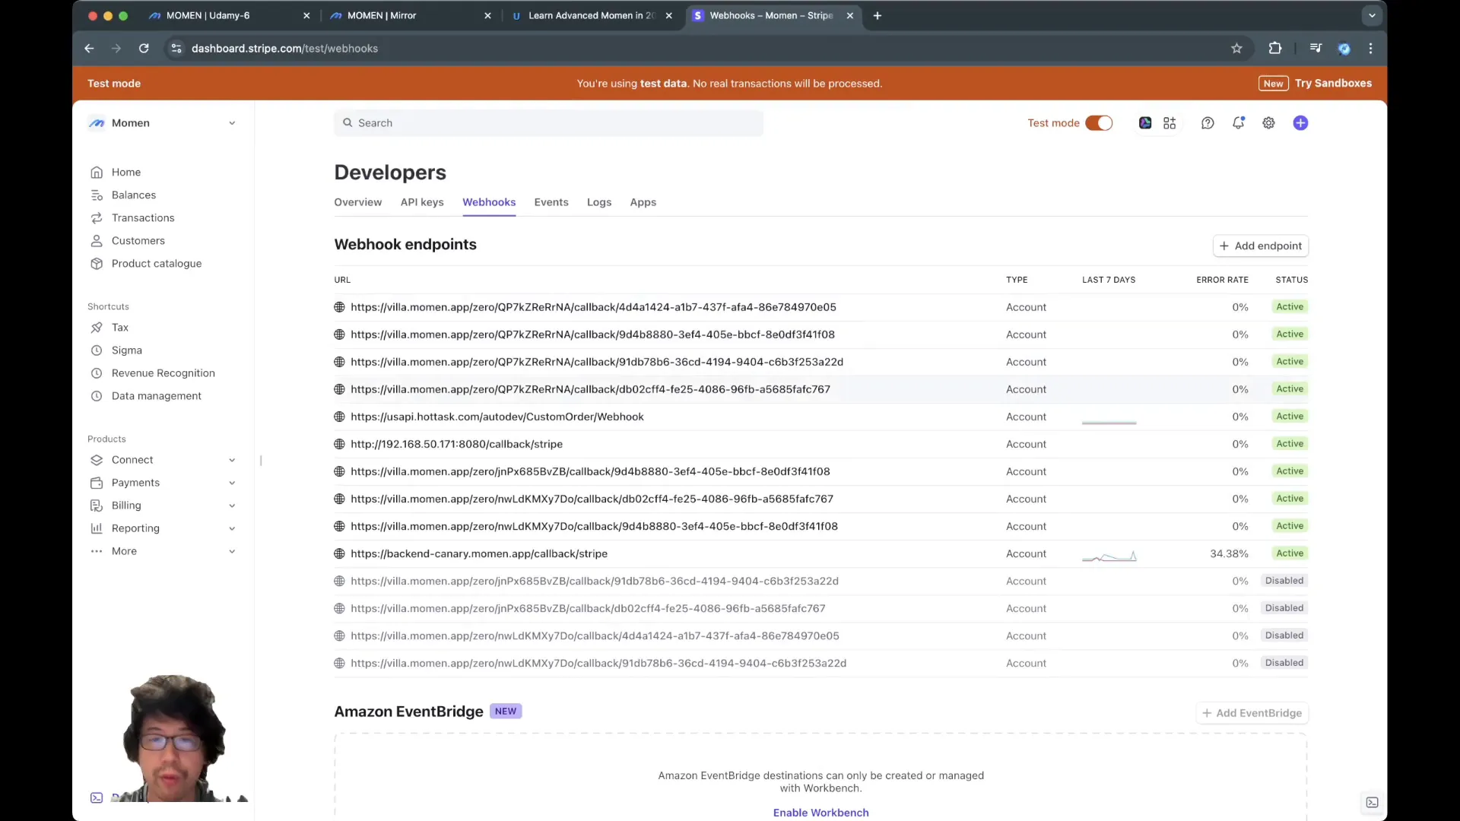This screenshot has width=1460, height=821.
Task: Click the Enable Workbench link
Action: pos(820,813)
